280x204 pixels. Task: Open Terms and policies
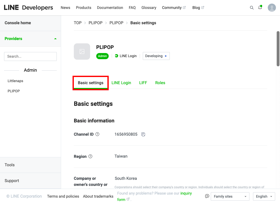tap(63, 196)
